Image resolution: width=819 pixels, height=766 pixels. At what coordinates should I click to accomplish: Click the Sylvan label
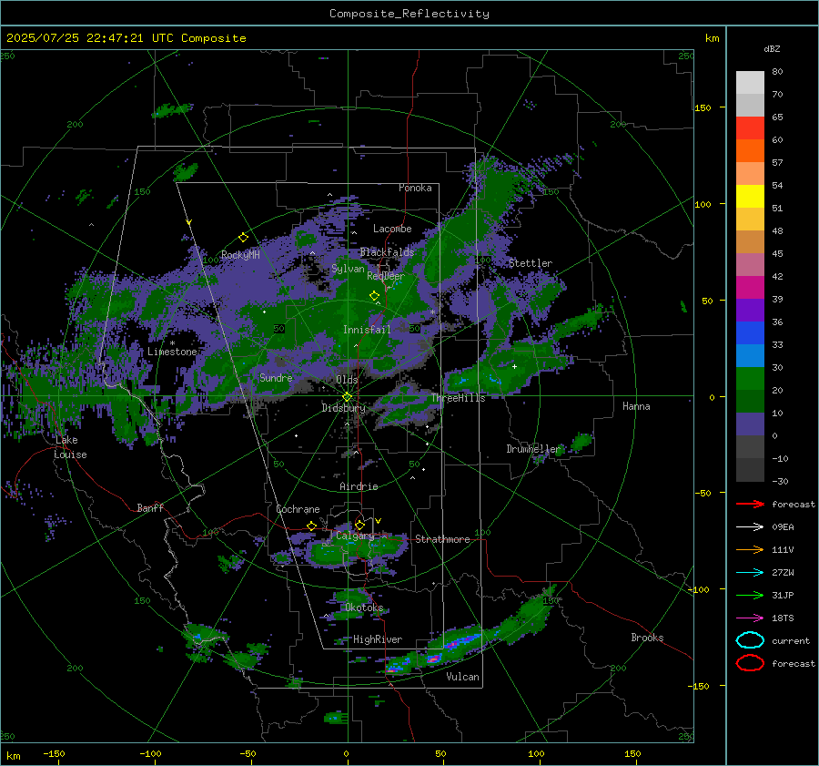[x=348, y=269]
